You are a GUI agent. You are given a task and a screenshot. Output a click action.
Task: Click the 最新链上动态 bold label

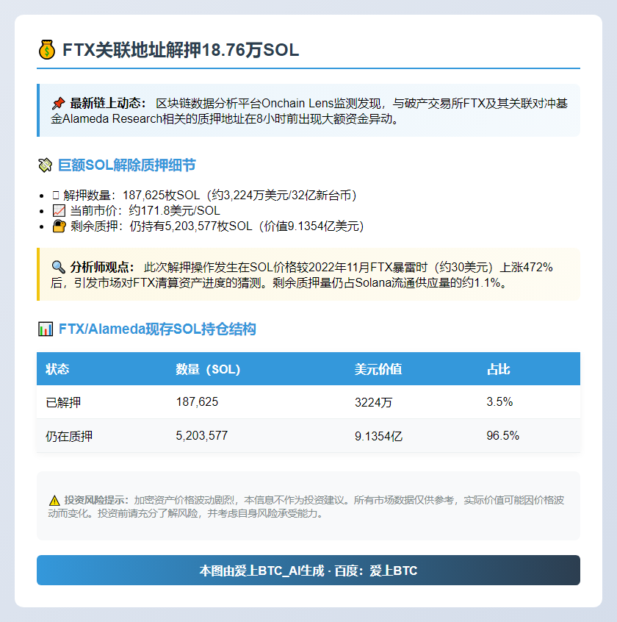108,104
